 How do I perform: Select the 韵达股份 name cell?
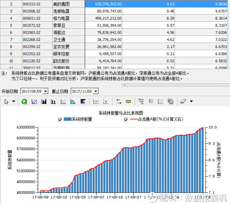pyautogui.click(x=69, y=61)
